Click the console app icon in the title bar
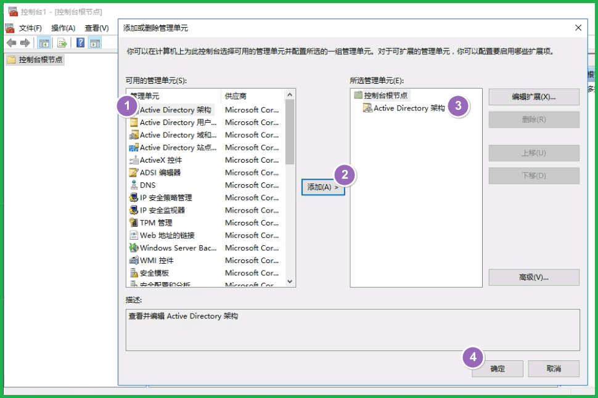 (x=13, y=12)
